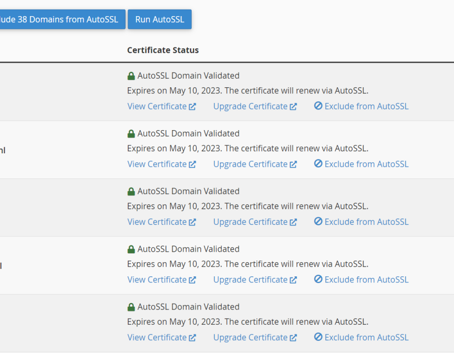454x353 pixels.
Task: Click 'AutoSSL Domain Validated' text in first row
Action: click(189, 76)
